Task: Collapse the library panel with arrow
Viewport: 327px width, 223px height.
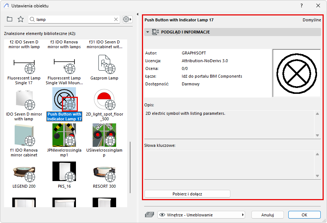Action: coord(138,14)
